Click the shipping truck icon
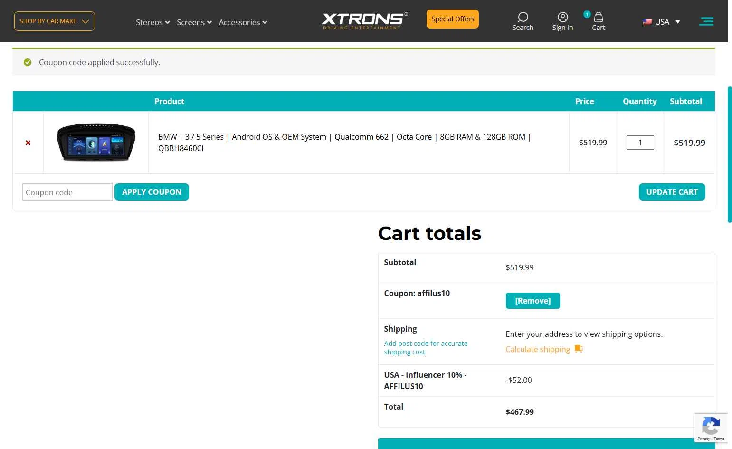 [x=578, y=349]
